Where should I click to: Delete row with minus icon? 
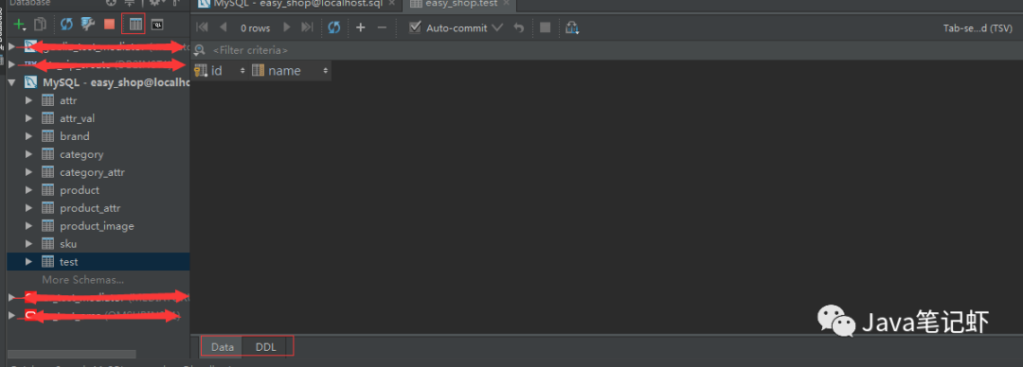click(x=383, y=27)
